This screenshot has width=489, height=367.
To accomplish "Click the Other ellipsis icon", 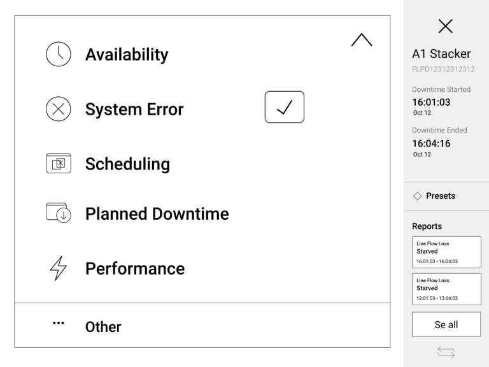I will coord(58,323).
